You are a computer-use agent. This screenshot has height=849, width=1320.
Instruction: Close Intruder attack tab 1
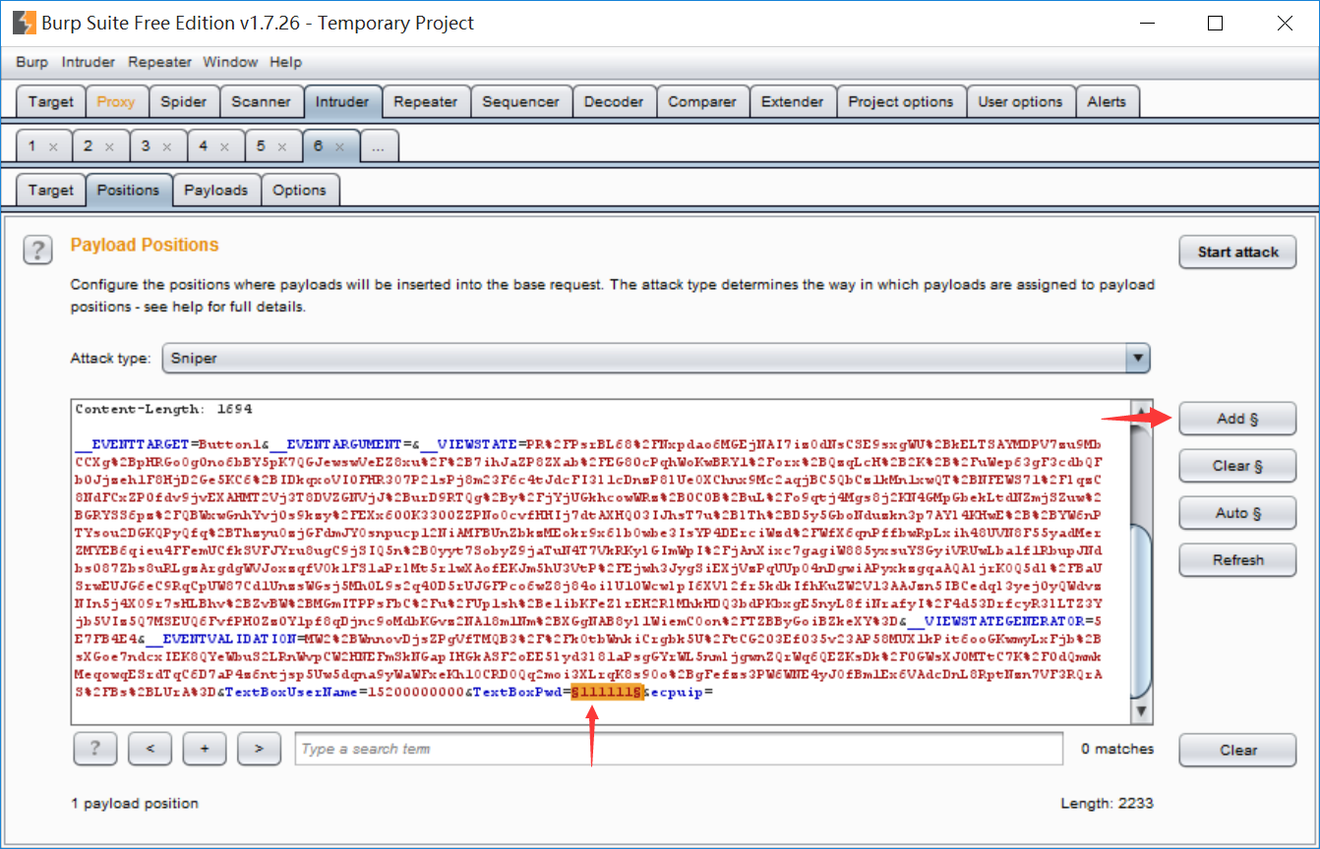click(54, 146)
